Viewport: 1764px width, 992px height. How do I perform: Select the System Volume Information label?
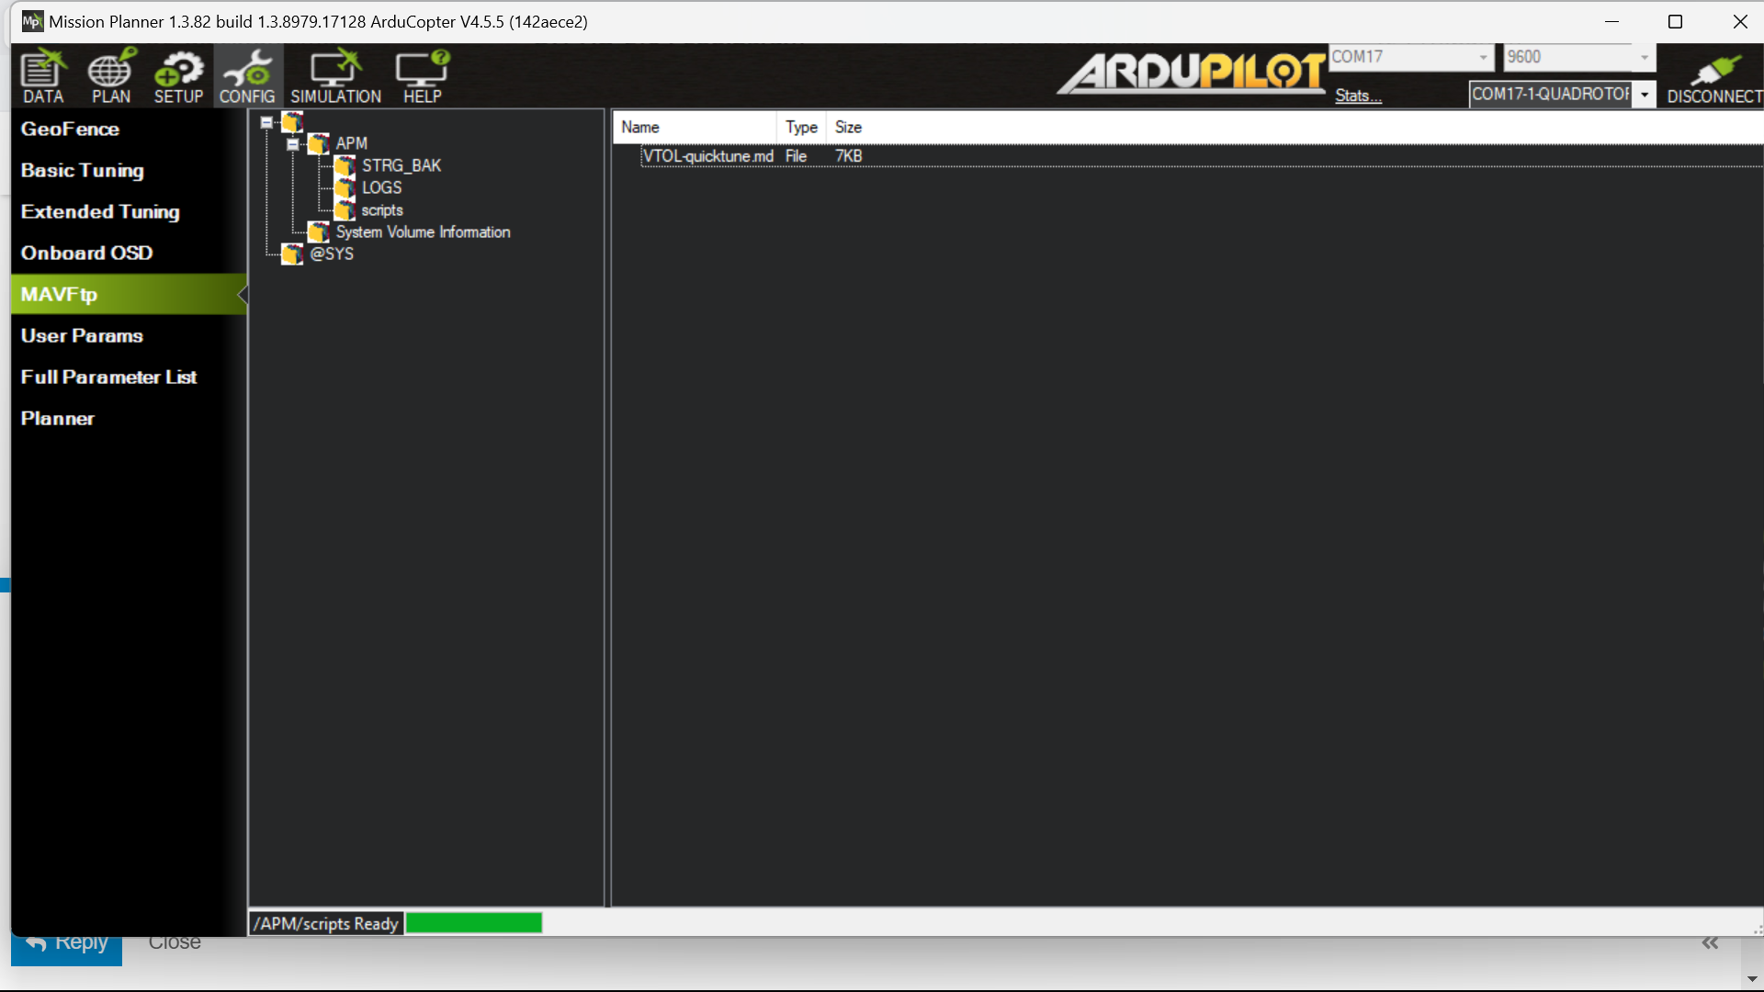click(423, 232)
